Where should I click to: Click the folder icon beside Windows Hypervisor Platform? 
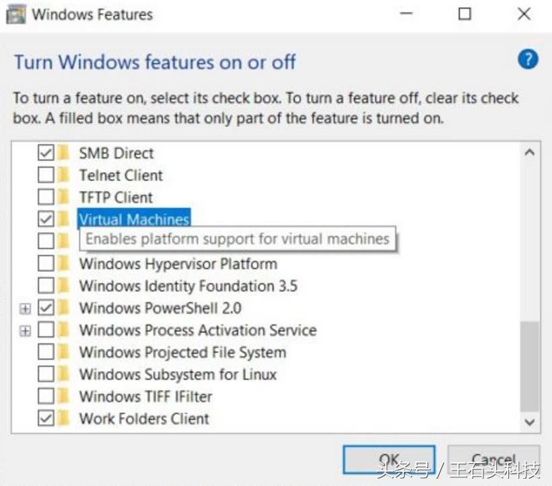coord(63,263)
